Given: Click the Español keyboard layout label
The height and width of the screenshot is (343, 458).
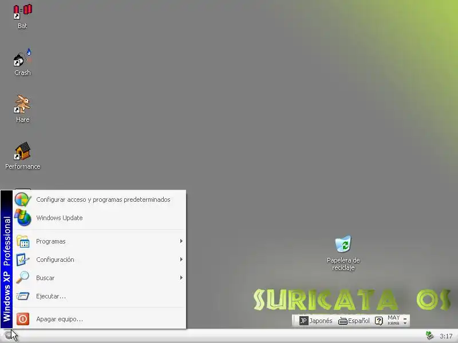Looking at the screenshot, I should click(359, 321).
